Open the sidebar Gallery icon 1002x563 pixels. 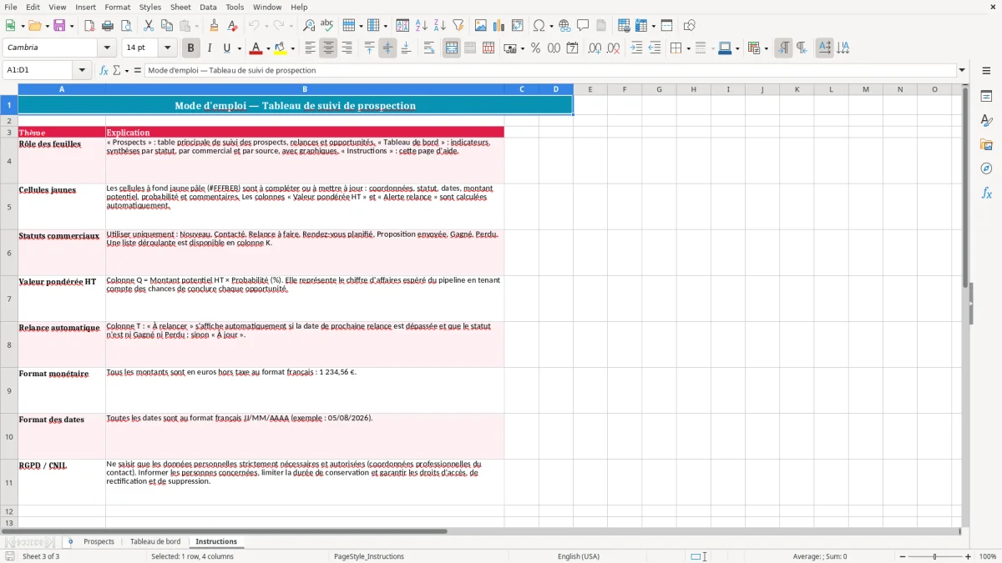coord(986,145)
